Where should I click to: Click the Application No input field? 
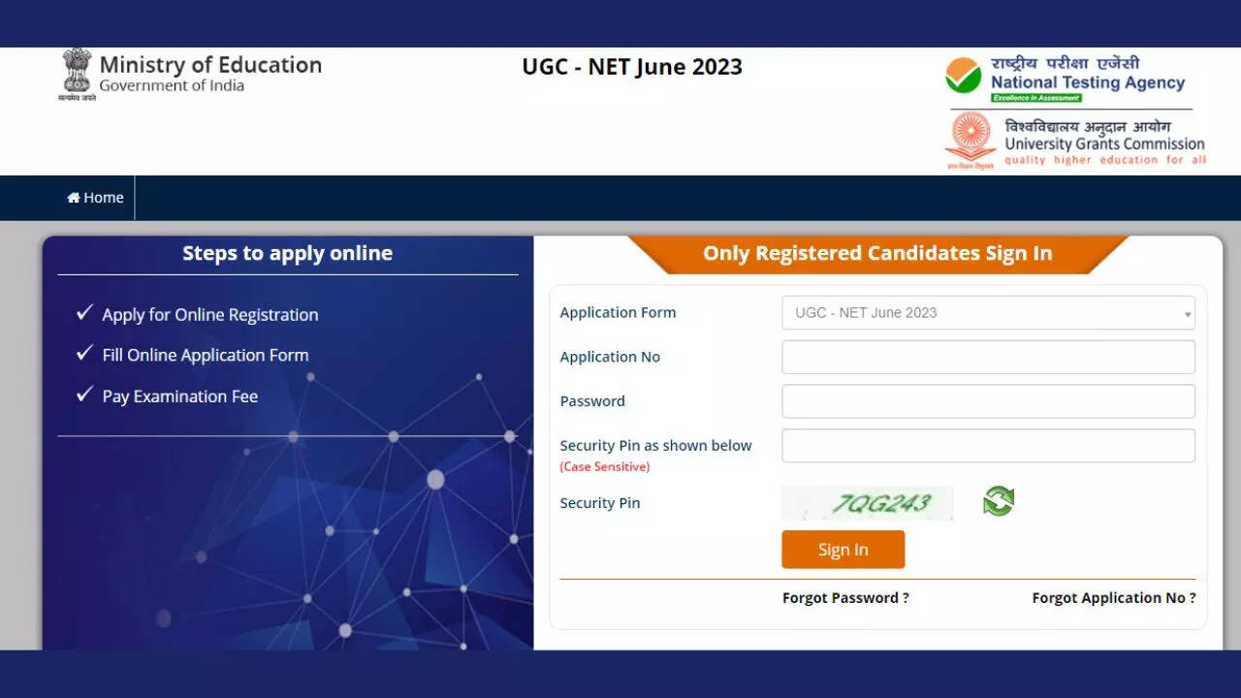[x=988, y=357]
